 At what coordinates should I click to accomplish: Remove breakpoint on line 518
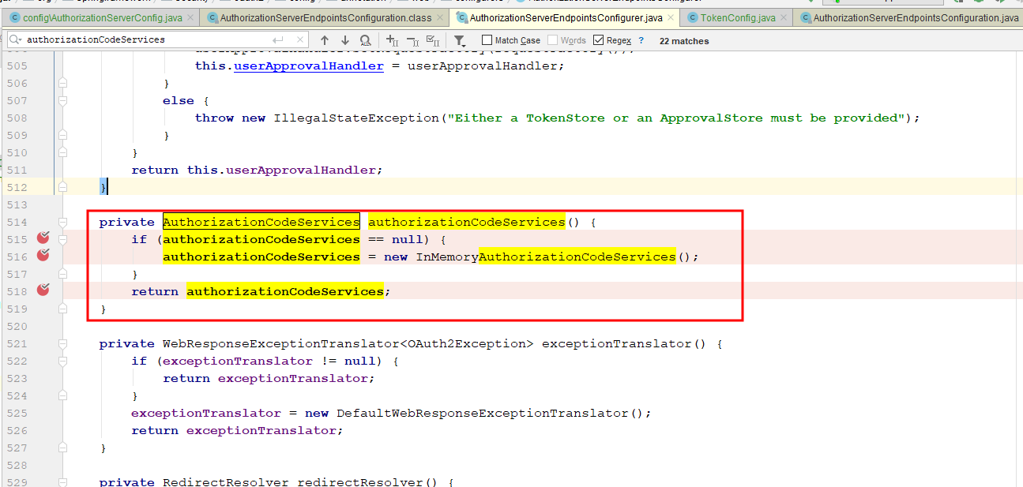[43, 290]
